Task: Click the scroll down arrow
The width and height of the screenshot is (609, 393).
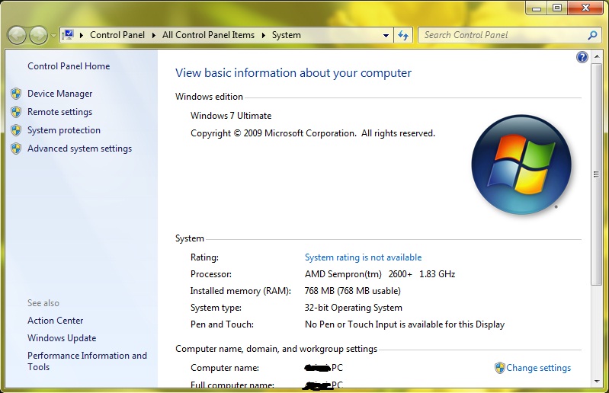Action: 597,382
